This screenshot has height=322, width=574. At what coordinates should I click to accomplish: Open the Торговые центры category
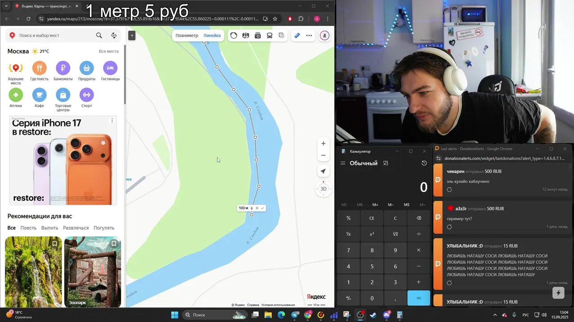pos(63,100)
